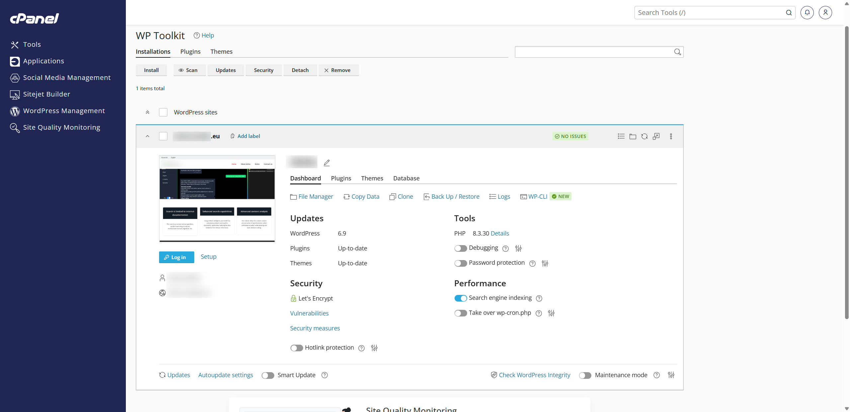The width and height of the screenshot is (850, 412).
Task: Click the Log in button
Action: click(x=176, y=257)
